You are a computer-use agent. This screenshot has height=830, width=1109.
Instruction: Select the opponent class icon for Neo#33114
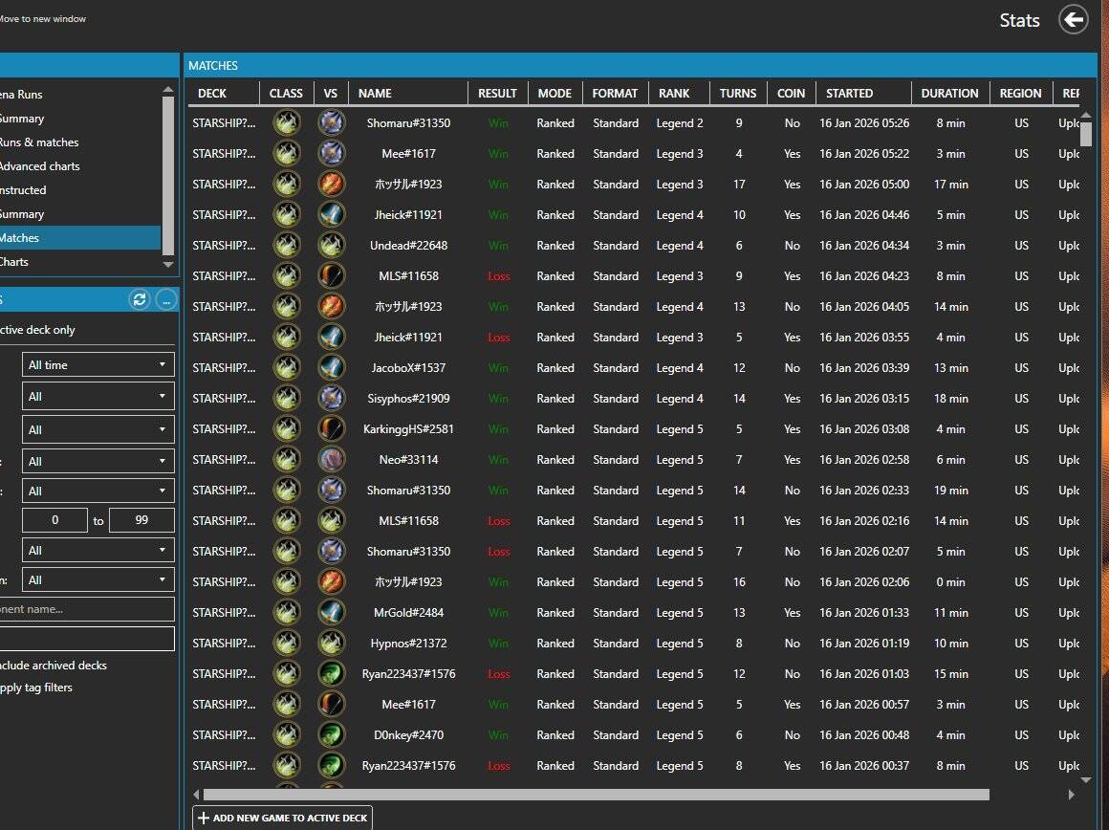(x=332, y=460)
